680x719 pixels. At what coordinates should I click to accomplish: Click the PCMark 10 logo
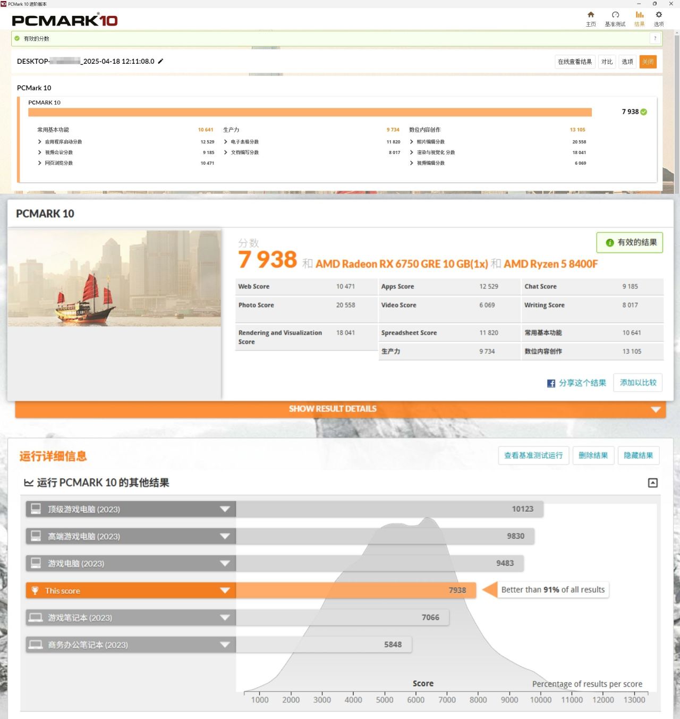64,20
